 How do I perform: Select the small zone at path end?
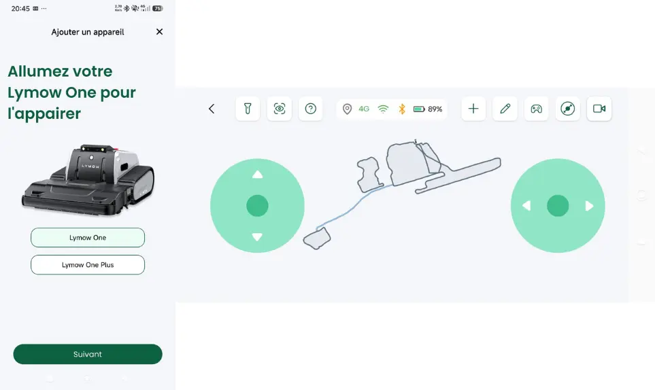pos(317,239)
